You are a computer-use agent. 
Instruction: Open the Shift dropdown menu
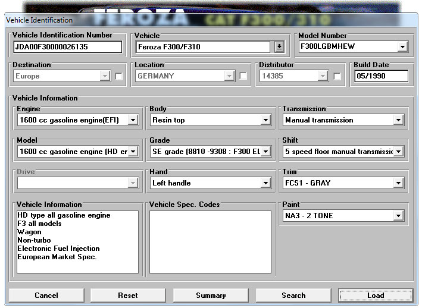tap(398, 152)
